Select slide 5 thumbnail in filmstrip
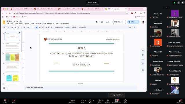Screen dimensions: 185x104 [x=12, y=77]
